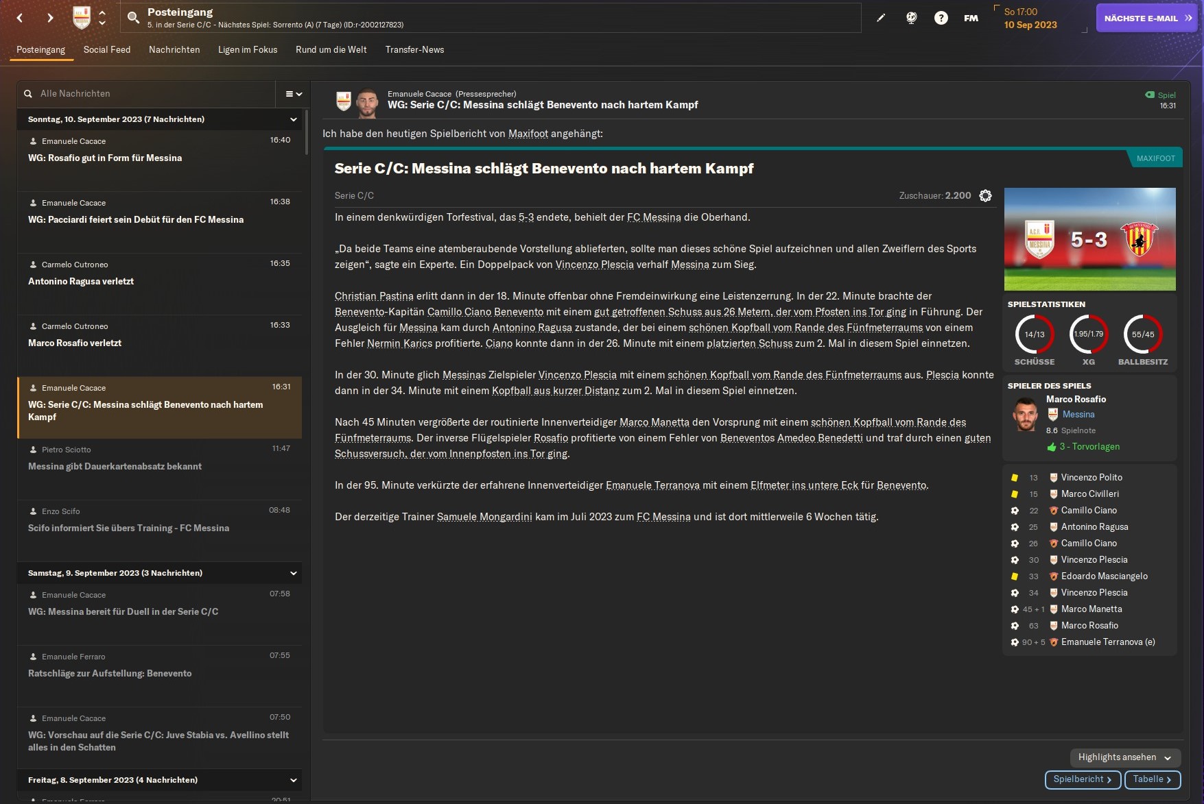Open message Vorschau auf die Serie C/C

(x=159, y=738)
